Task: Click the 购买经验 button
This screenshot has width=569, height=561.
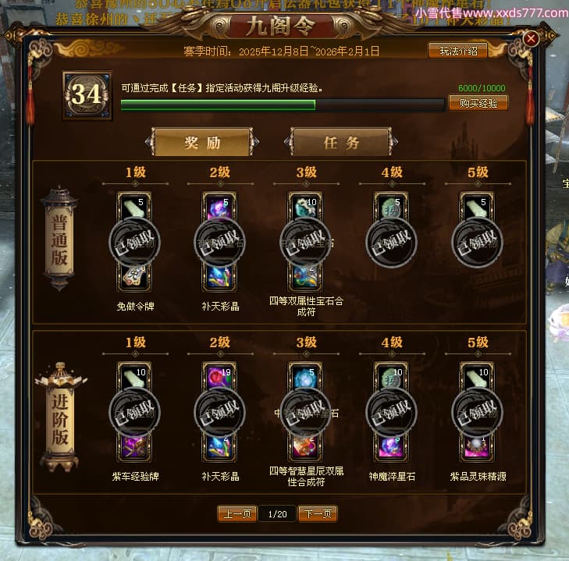Action: pos(478,103)
